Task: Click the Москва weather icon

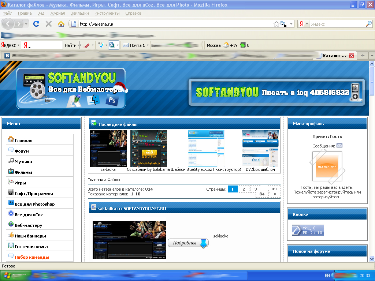Action: [226, 45]
